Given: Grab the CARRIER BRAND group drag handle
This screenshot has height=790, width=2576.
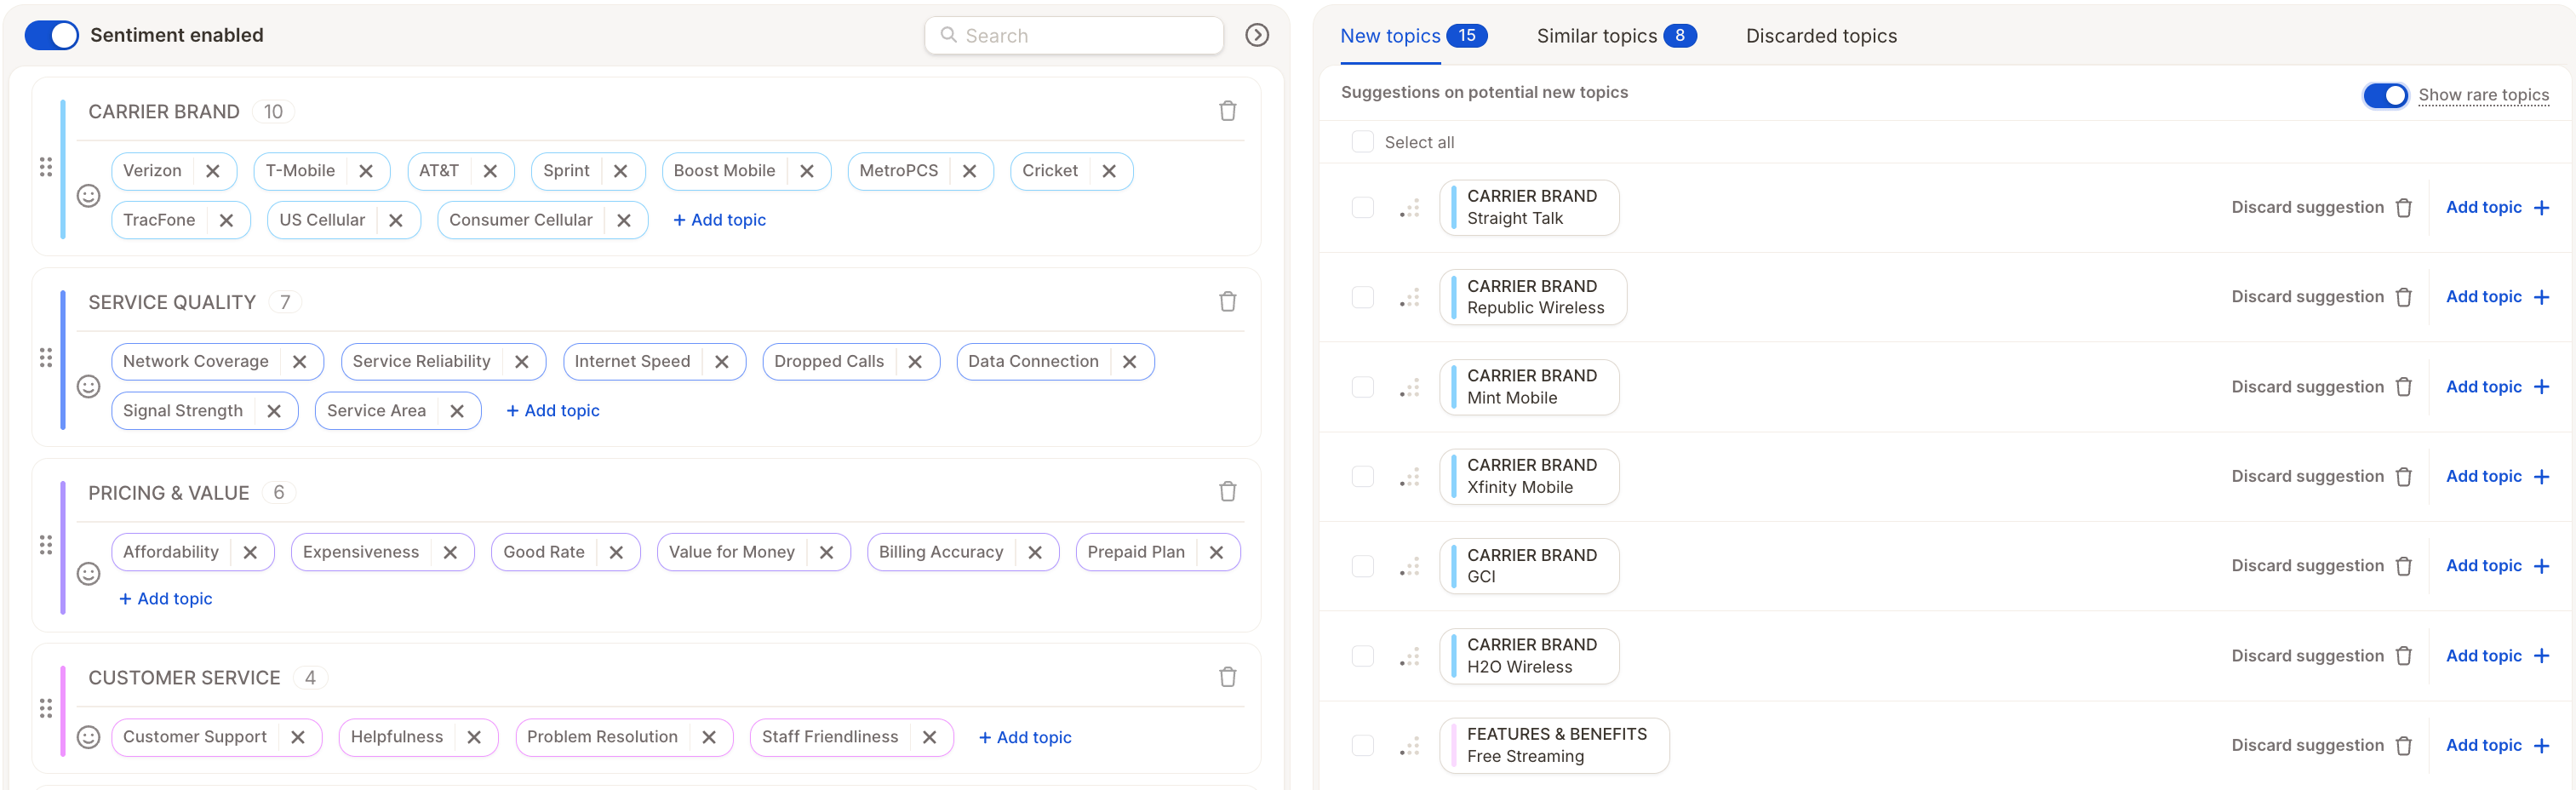Looking at the screenshot, I should click(45, 167).
